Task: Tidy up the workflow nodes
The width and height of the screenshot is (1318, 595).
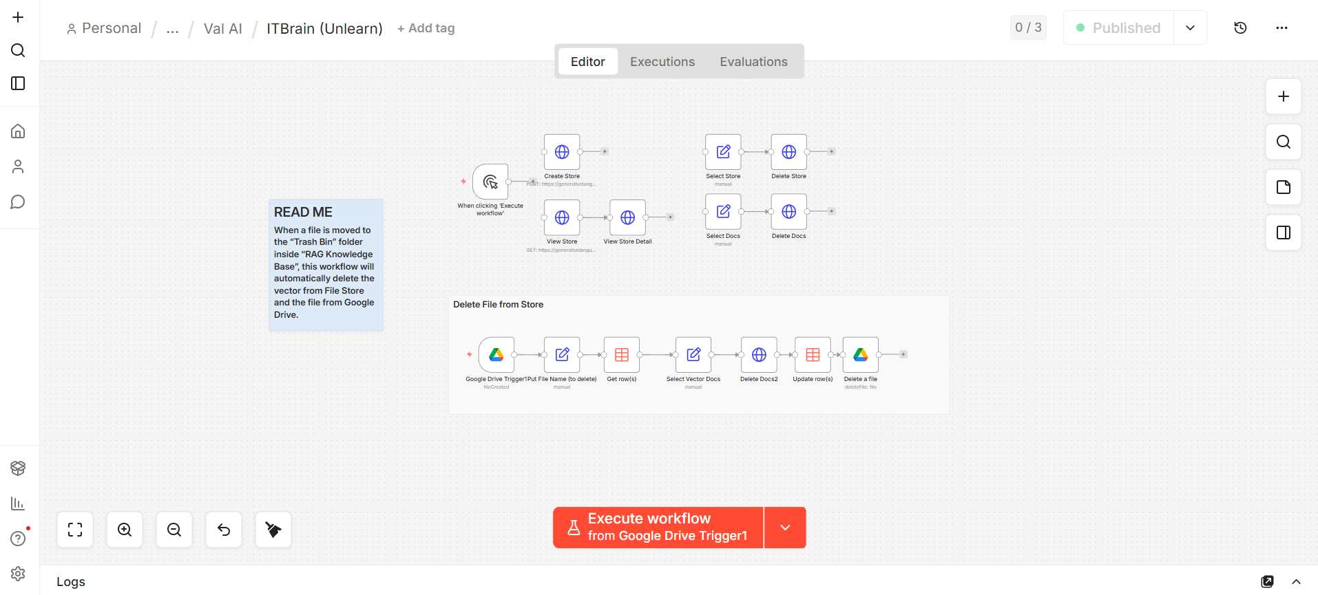Action: [x=273, y=530]
